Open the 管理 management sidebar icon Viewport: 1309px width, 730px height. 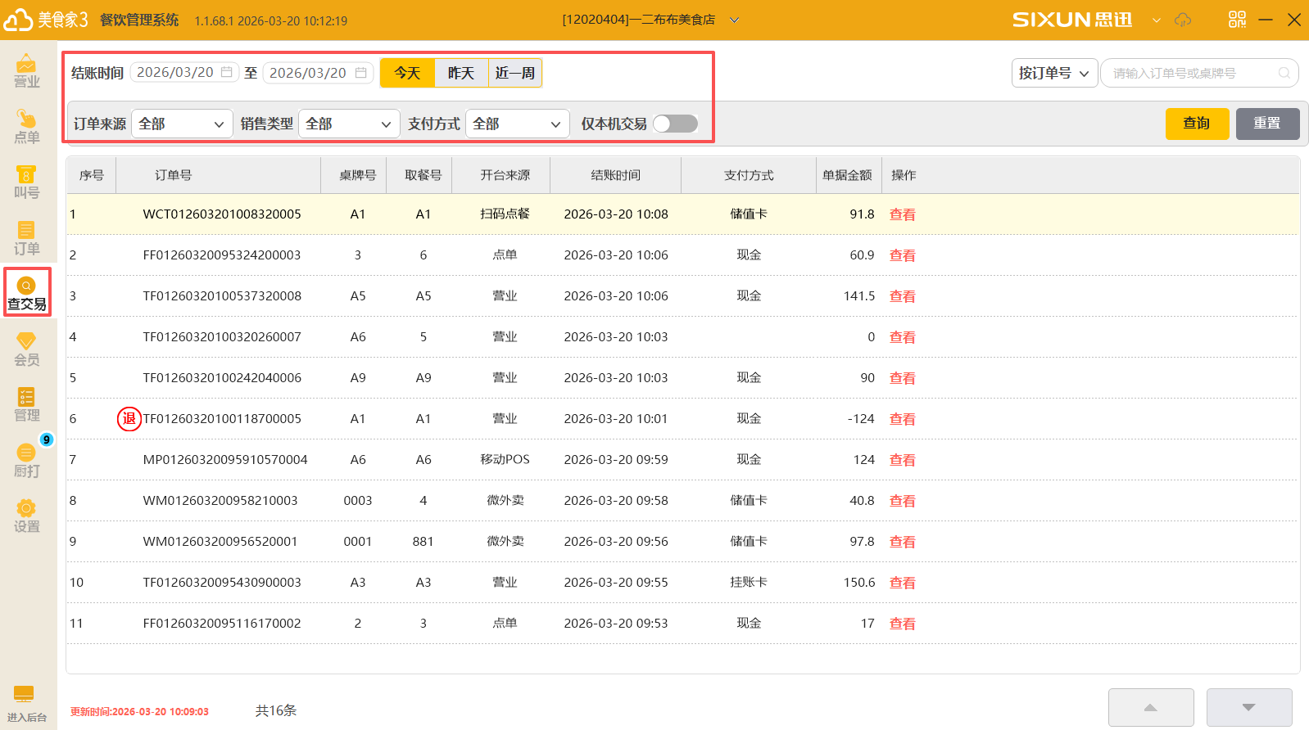click(x=26, y=405)
